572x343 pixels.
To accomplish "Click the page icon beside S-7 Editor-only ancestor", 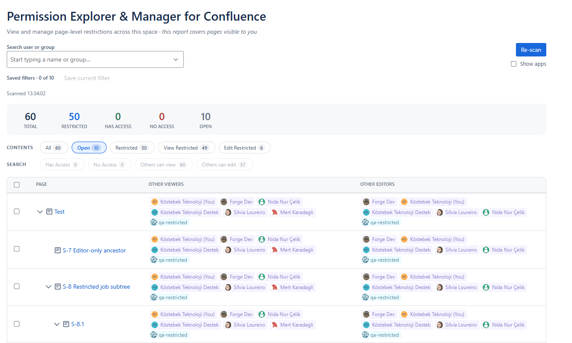I will coord(58,250).
